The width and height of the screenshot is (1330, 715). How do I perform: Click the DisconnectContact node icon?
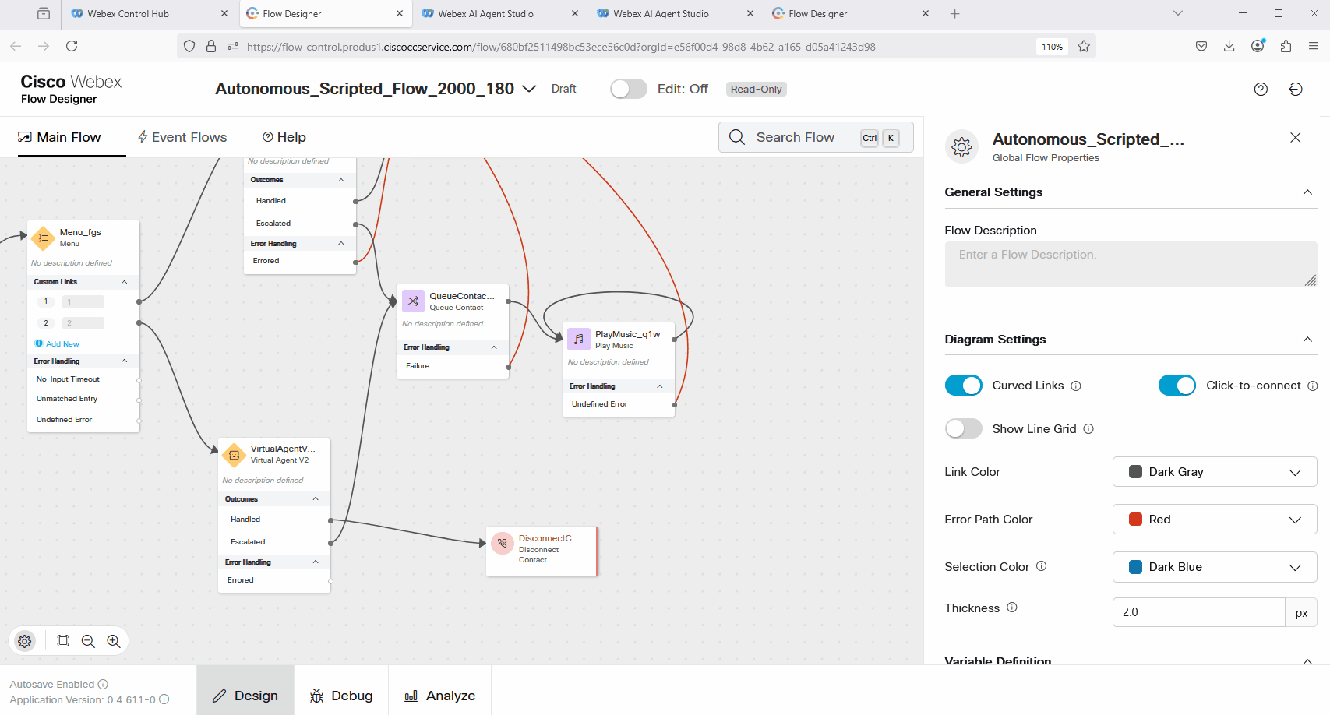(x=503, y=544)
